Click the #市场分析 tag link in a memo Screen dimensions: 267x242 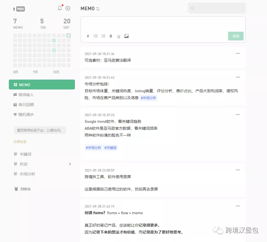[148, 98]
